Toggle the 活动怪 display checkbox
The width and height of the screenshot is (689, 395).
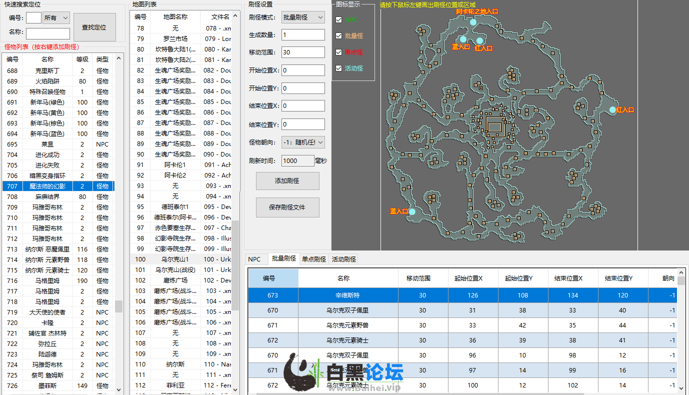(x=339, y=68)
